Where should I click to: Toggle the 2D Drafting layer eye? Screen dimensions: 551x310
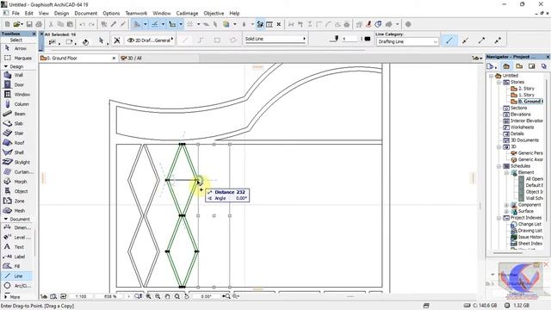(x=131, y=40)
